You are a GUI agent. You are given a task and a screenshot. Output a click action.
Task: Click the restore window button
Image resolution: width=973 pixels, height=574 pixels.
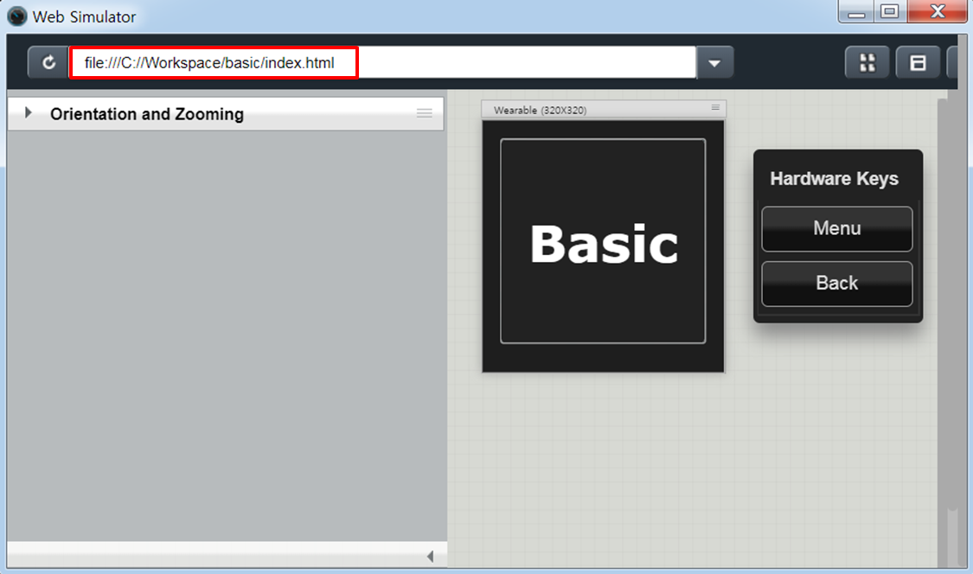pos(890,11)
